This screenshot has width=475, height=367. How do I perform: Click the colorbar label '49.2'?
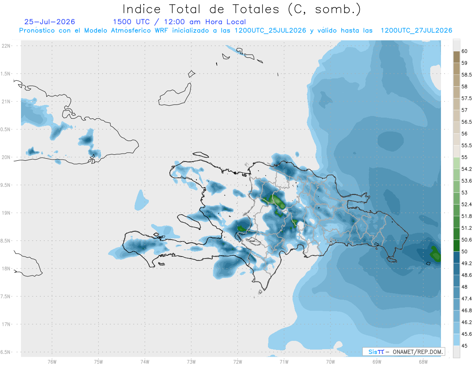click(x=467, y=263)
